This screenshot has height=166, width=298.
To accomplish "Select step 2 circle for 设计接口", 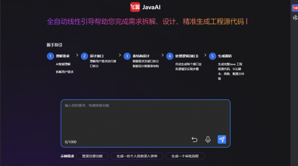I will (x=85, y=56).
